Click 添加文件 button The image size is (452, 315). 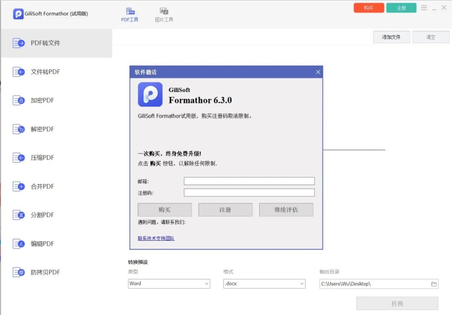(x=391, y=37)
